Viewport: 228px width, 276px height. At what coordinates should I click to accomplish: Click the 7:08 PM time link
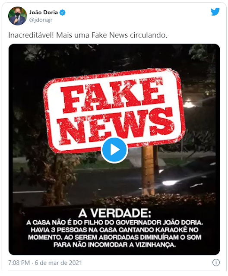point(19,263)
